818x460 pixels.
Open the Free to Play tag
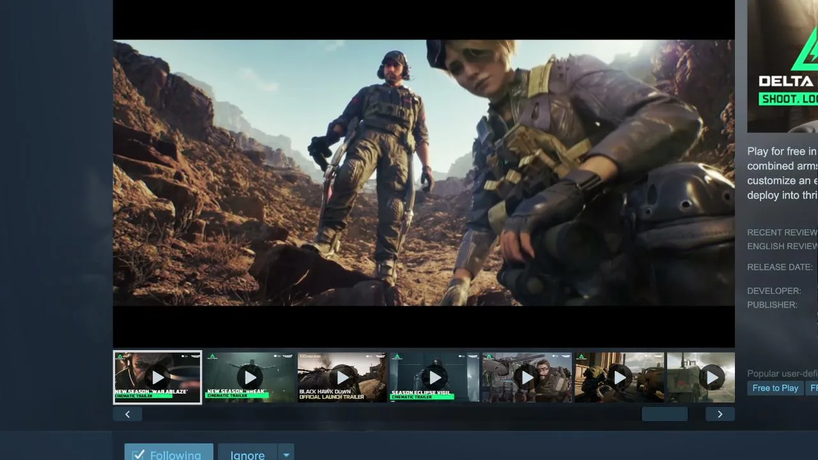(x=775, y=388)
